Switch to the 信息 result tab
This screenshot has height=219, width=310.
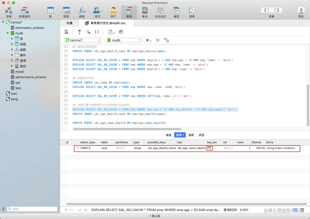(168, 135)
